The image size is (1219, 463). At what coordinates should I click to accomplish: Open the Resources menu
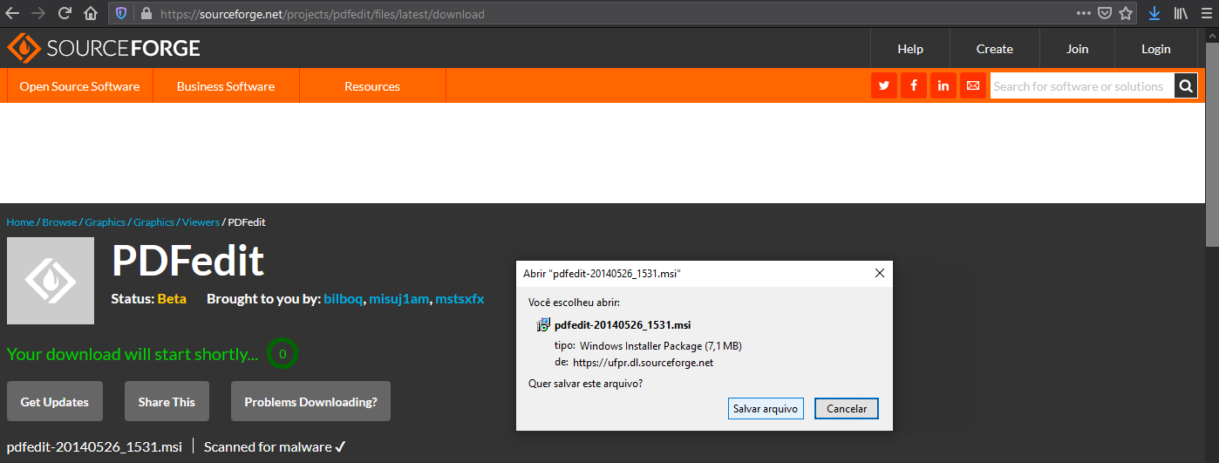click(372, 86)
